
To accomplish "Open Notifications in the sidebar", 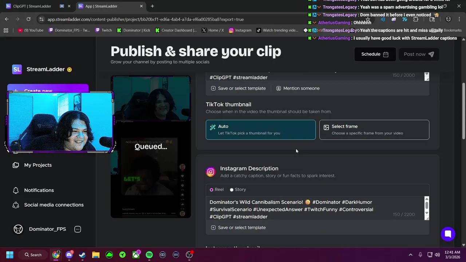I will tap(39, 190).
